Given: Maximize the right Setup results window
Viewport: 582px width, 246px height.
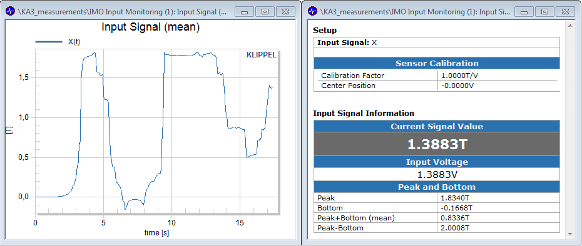Looking at the screenshot, I should [x=544, y=12].
